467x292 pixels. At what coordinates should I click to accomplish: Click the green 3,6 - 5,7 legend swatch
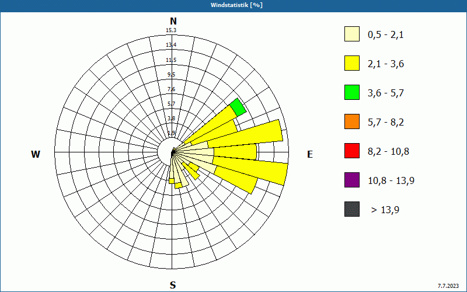pos(352,92)
